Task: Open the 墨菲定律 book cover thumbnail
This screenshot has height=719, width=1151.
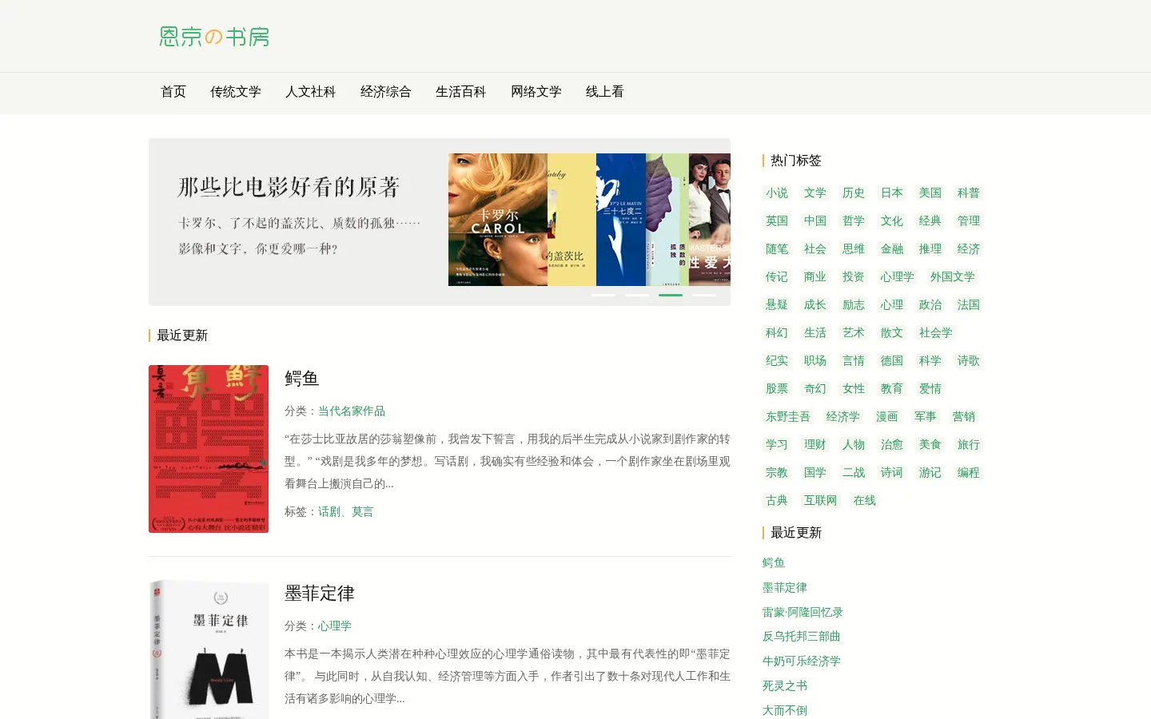Action: click(x=209, y=649)
